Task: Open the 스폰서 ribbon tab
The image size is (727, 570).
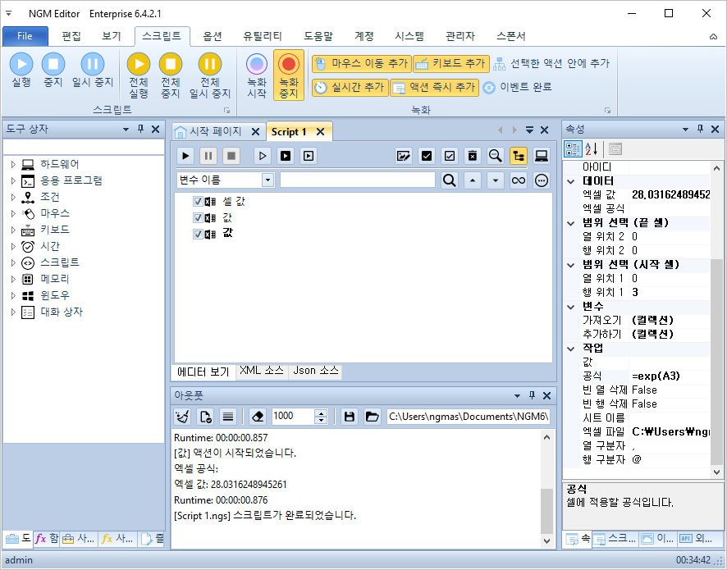Action: point(510,36)
